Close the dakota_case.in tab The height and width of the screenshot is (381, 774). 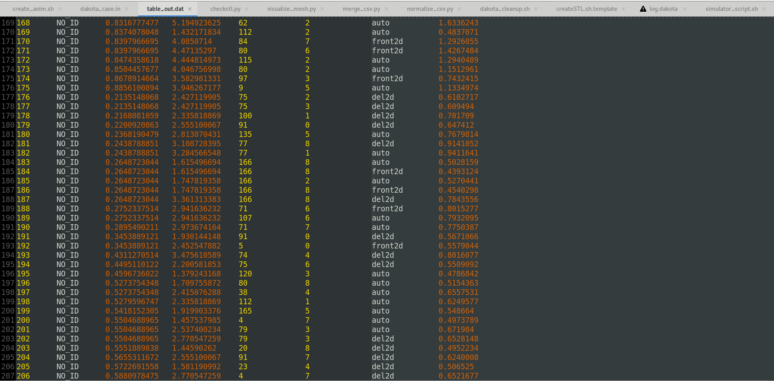[126, 9]
